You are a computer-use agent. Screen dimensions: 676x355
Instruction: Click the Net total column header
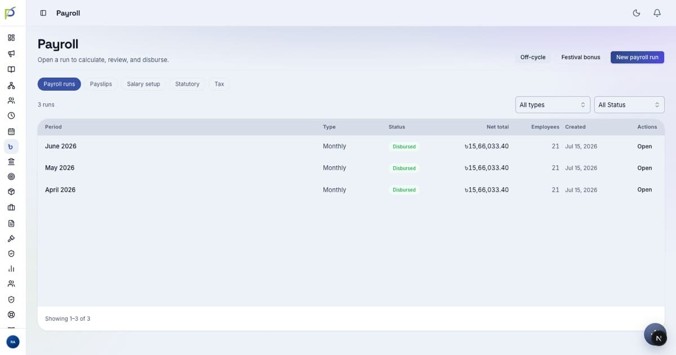click(x=497, y=127)
